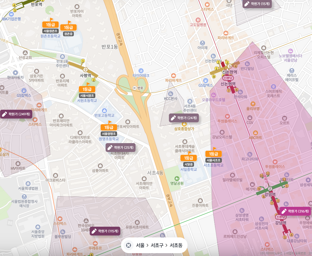This screenshot has height=256, width=312.
Task: Click the 오르트 venue icon
Action: tap(284, 118)
